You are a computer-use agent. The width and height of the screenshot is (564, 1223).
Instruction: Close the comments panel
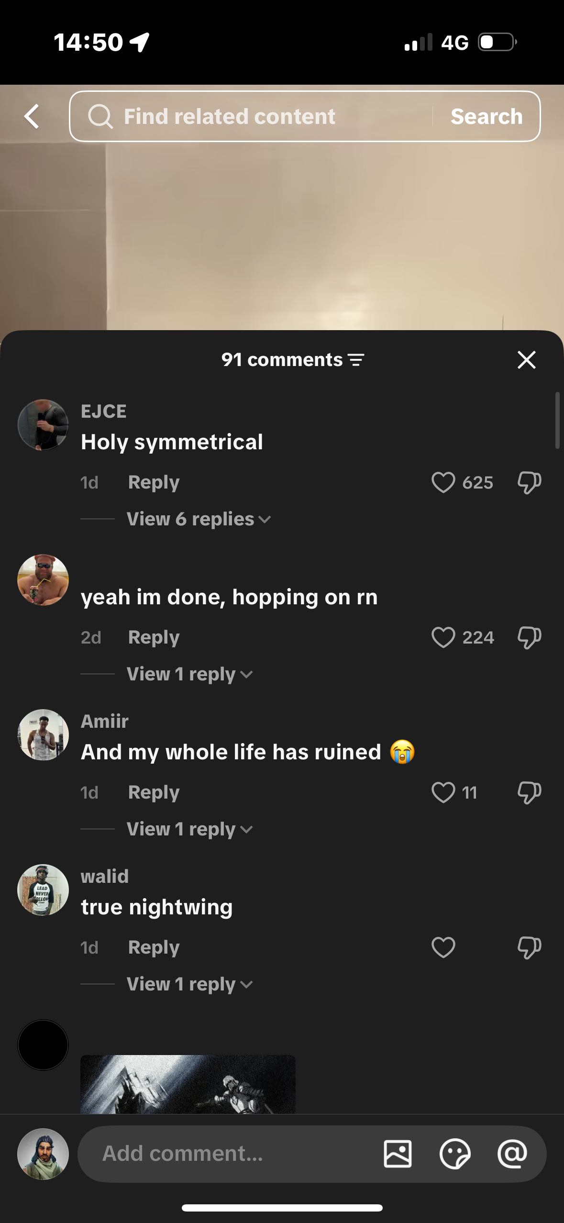pos(526,360)
